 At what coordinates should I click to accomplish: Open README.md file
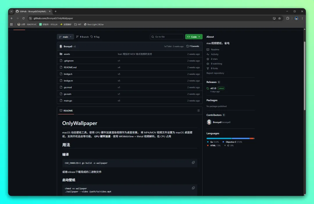click(x=70, y=67)
